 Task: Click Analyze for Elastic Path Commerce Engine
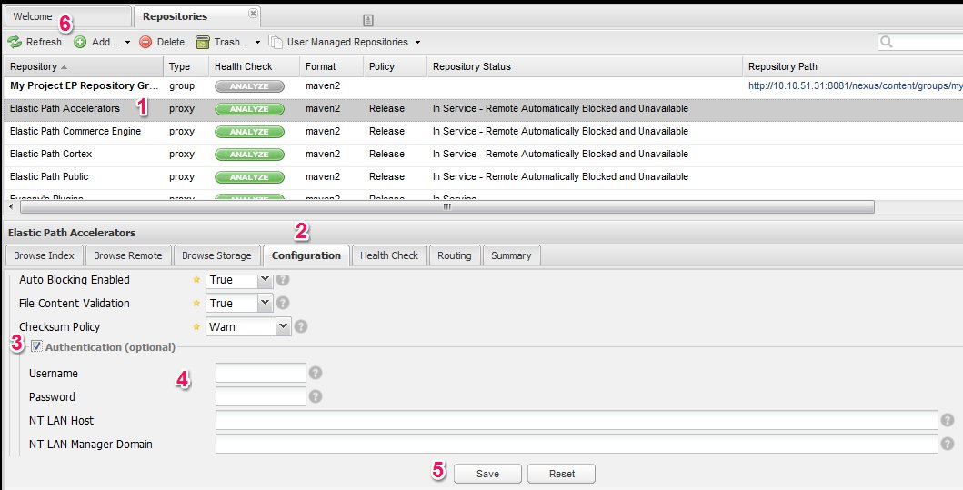(x=249, y=132)
